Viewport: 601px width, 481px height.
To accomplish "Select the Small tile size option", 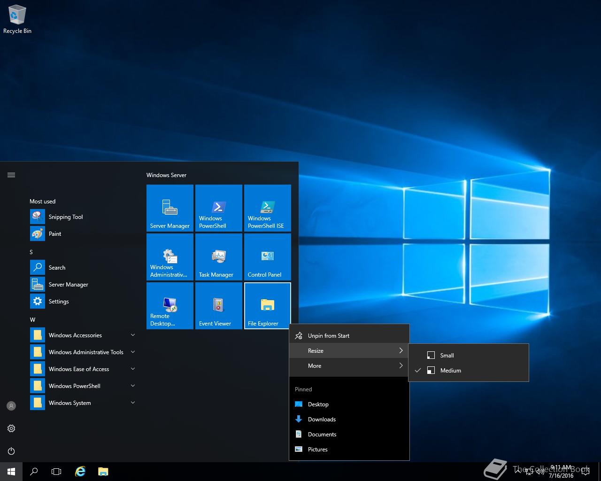I will (x=469, y=356).
